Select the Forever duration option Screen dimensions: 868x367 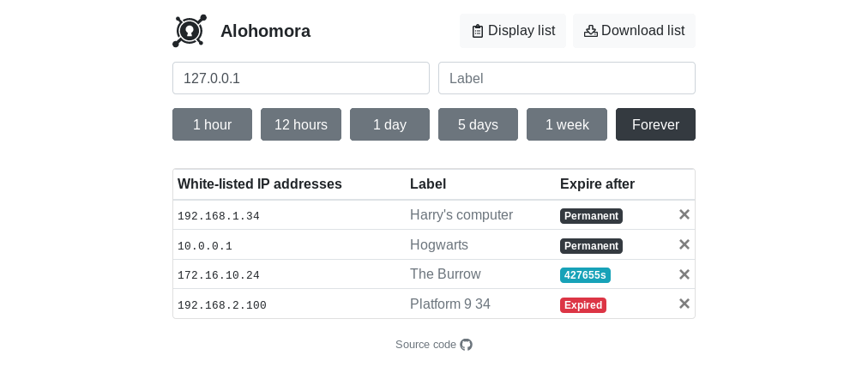[x=655, y=124]
